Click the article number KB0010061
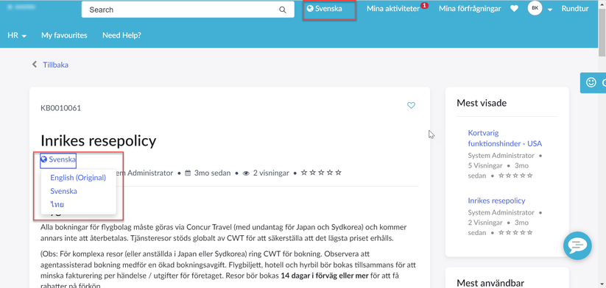Image resolution: width=606 pixels, height=288 pixels. tap(61, 108)
